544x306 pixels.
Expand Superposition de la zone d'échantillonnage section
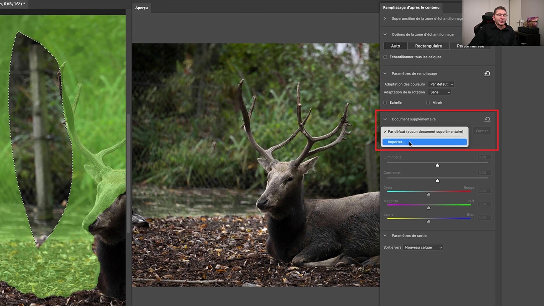coord(385,18)
